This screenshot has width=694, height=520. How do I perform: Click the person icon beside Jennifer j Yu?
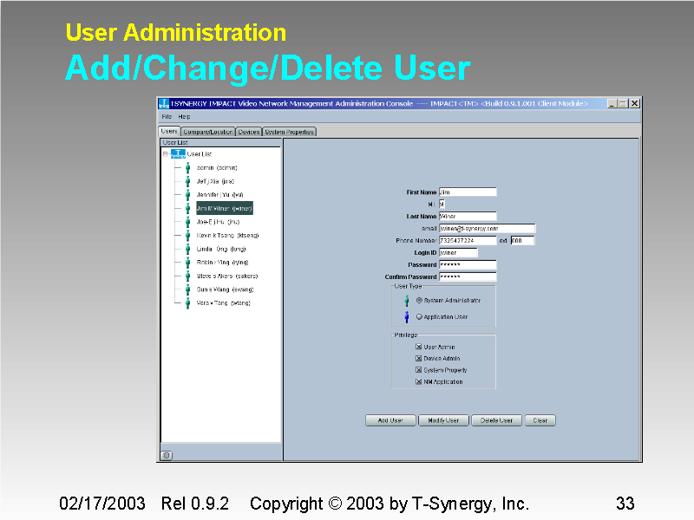coord(187,195)
